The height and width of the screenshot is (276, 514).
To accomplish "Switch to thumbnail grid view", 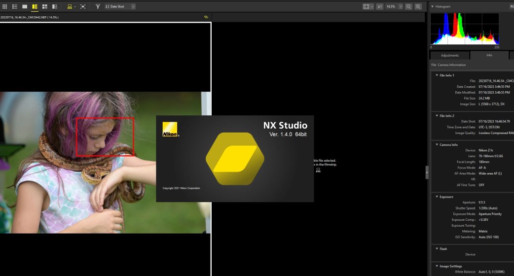I will (4, 6).
